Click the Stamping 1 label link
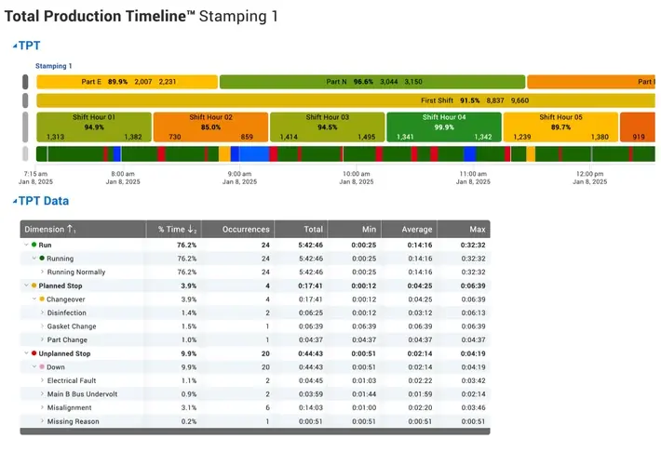The image size is (661, 452). (54, 66)
